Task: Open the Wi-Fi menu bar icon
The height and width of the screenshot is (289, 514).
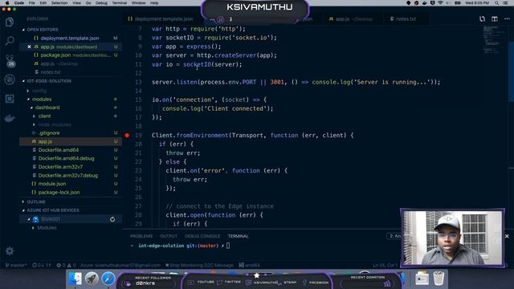Action: [440, 3]
